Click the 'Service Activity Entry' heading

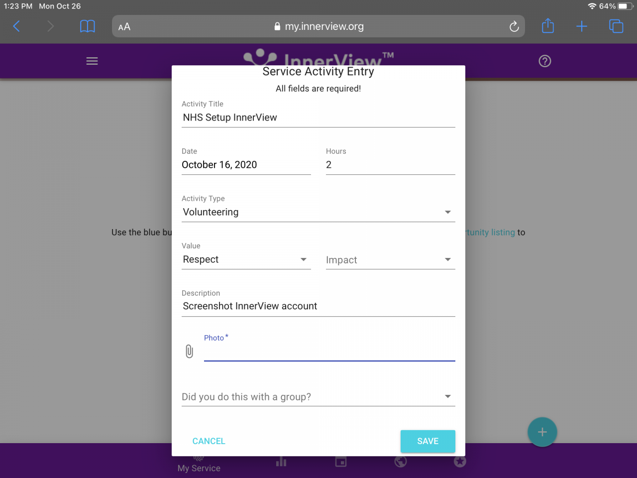(318, 72)
